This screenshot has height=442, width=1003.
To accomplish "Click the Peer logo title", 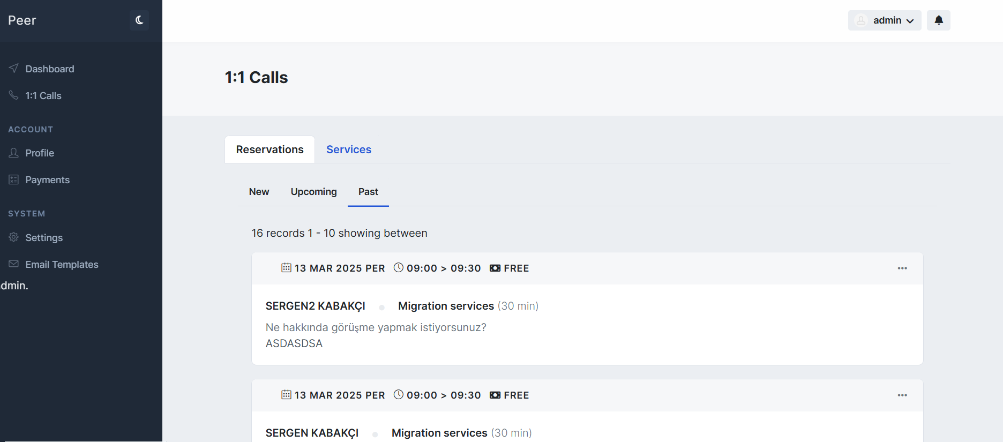I will pos(22,20).
